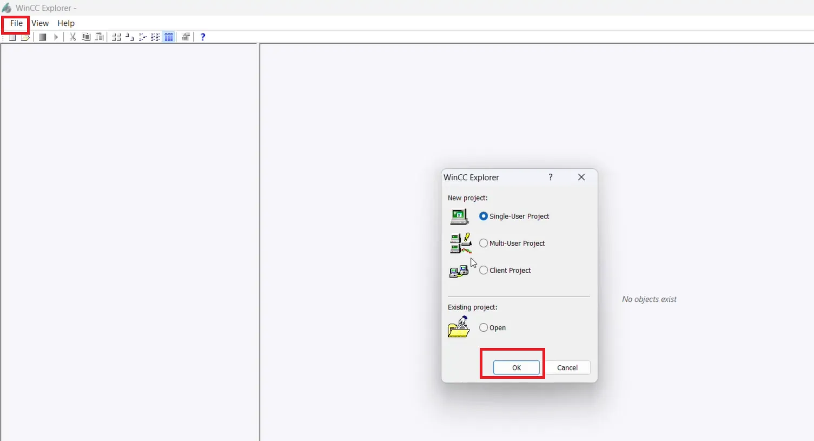Viewport: 814px width, 441px height.
Task: Click the highlighted table view toolbar icon
Action: (x=169, y=37)
